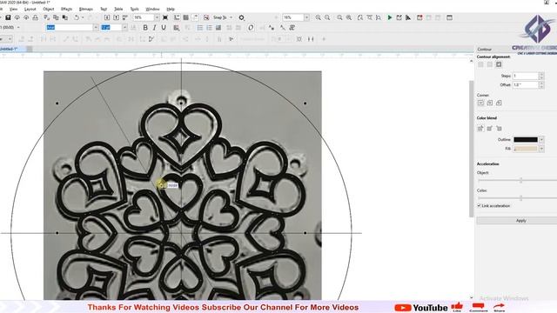
Task: Click the black Outline color swatch
Action: (x=526, y=140)
